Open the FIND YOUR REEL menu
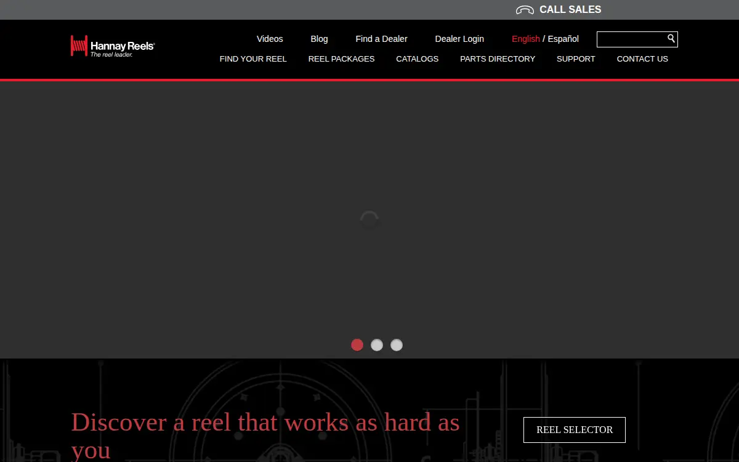 point(253,59)
